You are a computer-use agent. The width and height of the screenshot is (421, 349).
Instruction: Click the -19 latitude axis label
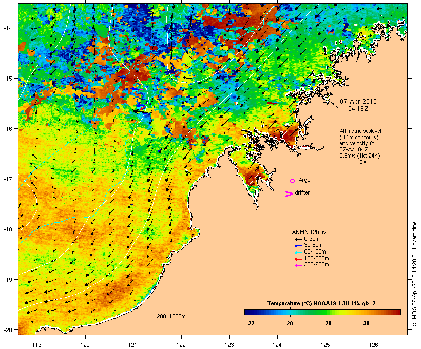7,280
